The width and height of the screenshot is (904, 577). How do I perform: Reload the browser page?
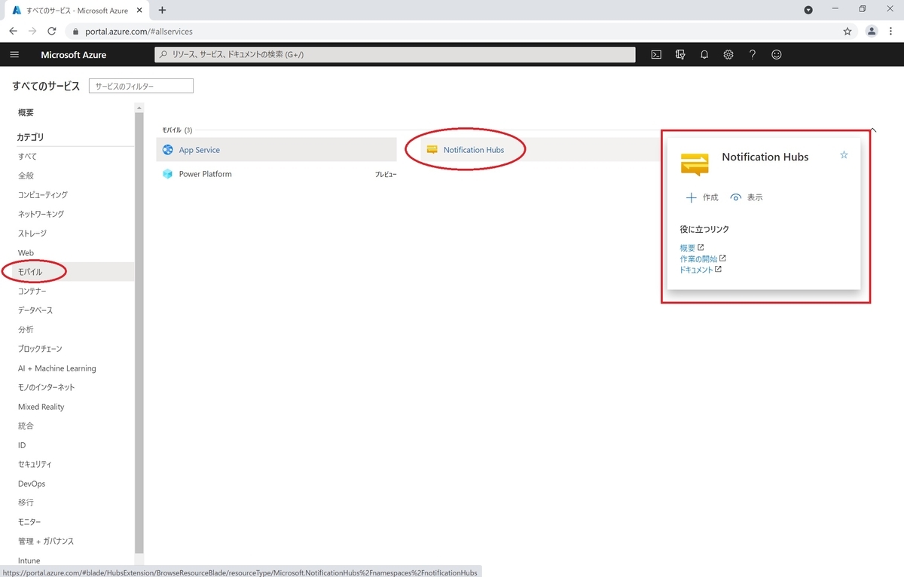pyautogui.click(x=52, y=31)
